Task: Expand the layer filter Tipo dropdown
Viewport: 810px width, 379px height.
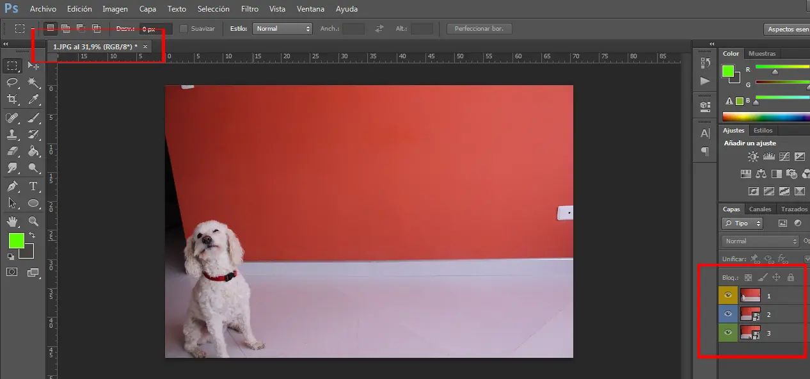Action: click(742, 223)
